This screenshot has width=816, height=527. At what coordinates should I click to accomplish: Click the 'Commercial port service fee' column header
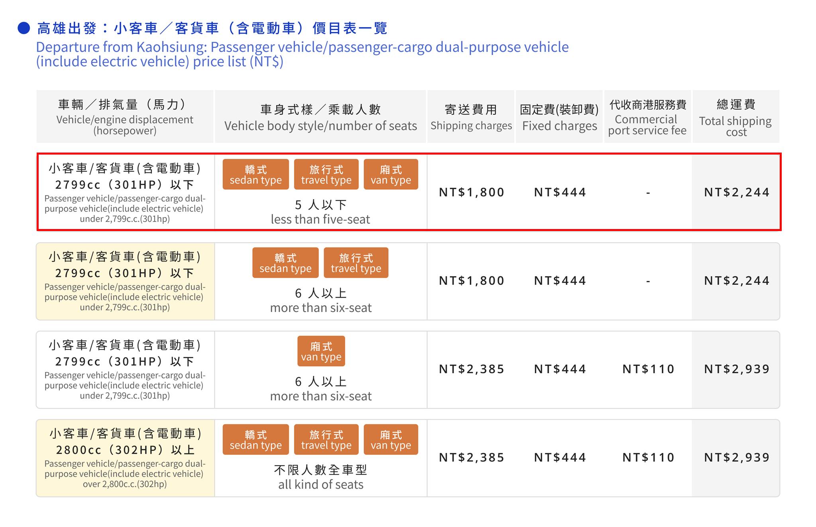[647, 117]
